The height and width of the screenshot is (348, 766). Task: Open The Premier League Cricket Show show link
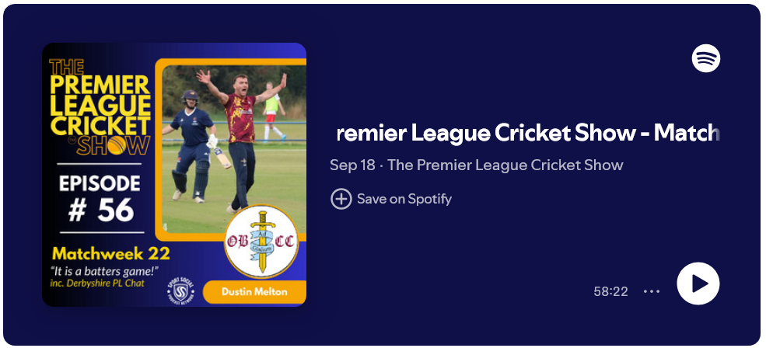pyautogui.click(x=505, y=165)
